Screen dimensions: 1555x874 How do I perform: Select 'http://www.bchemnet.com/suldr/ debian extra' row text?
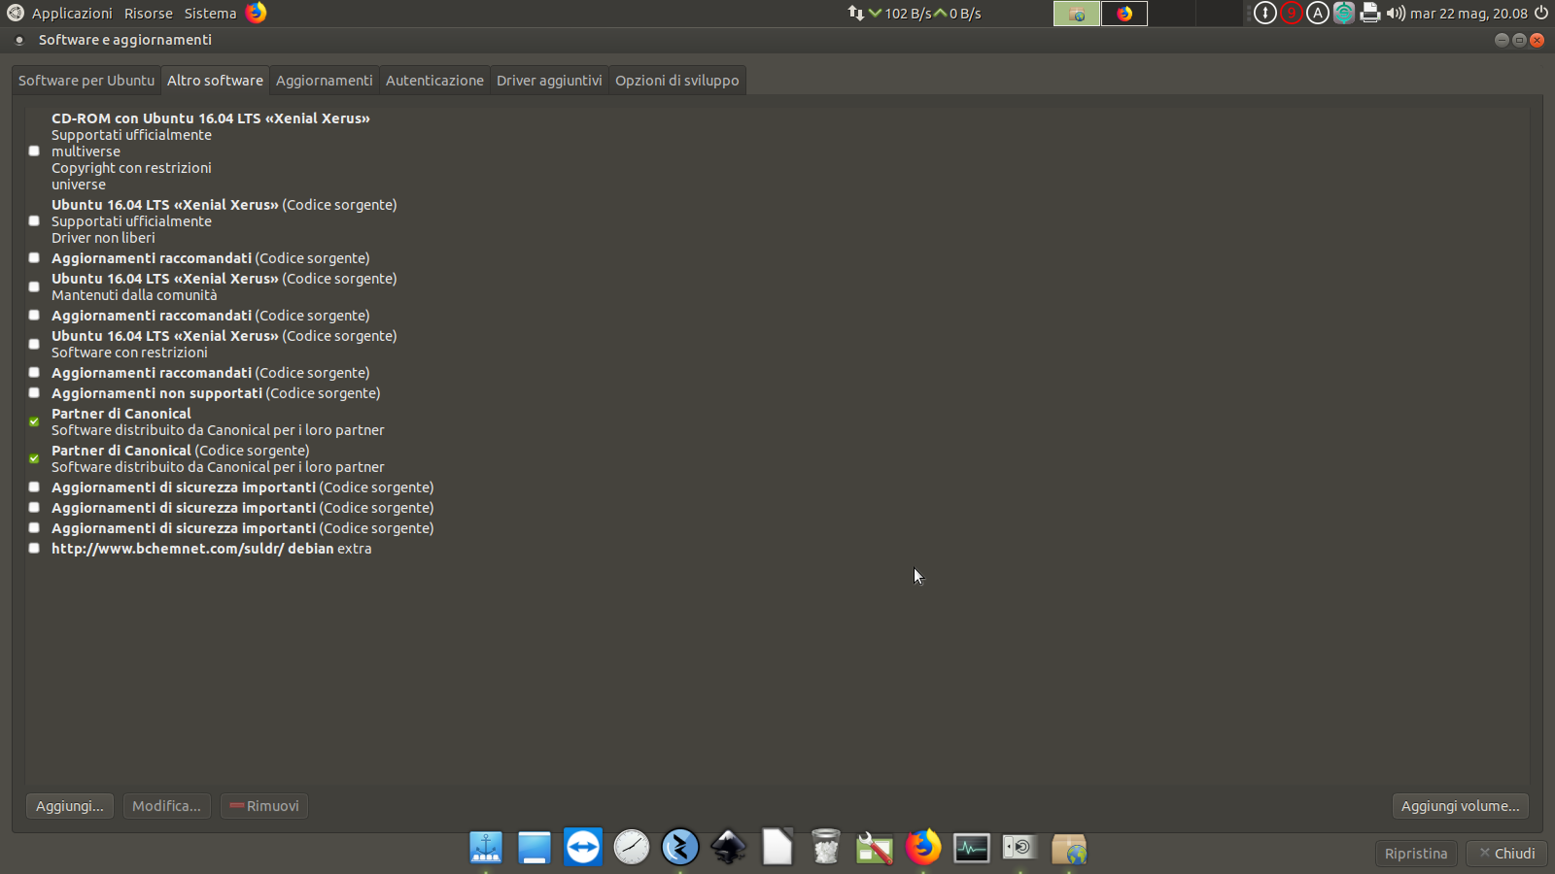[x=211, y=549]
